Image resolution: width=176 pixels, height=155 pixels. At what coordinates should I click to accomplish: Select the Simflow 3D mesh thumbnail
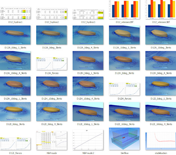[x=124, y=139]
